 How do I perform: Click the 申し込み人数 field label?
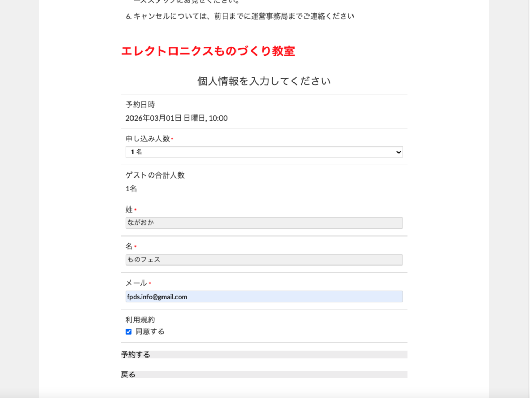pos(148,139)
